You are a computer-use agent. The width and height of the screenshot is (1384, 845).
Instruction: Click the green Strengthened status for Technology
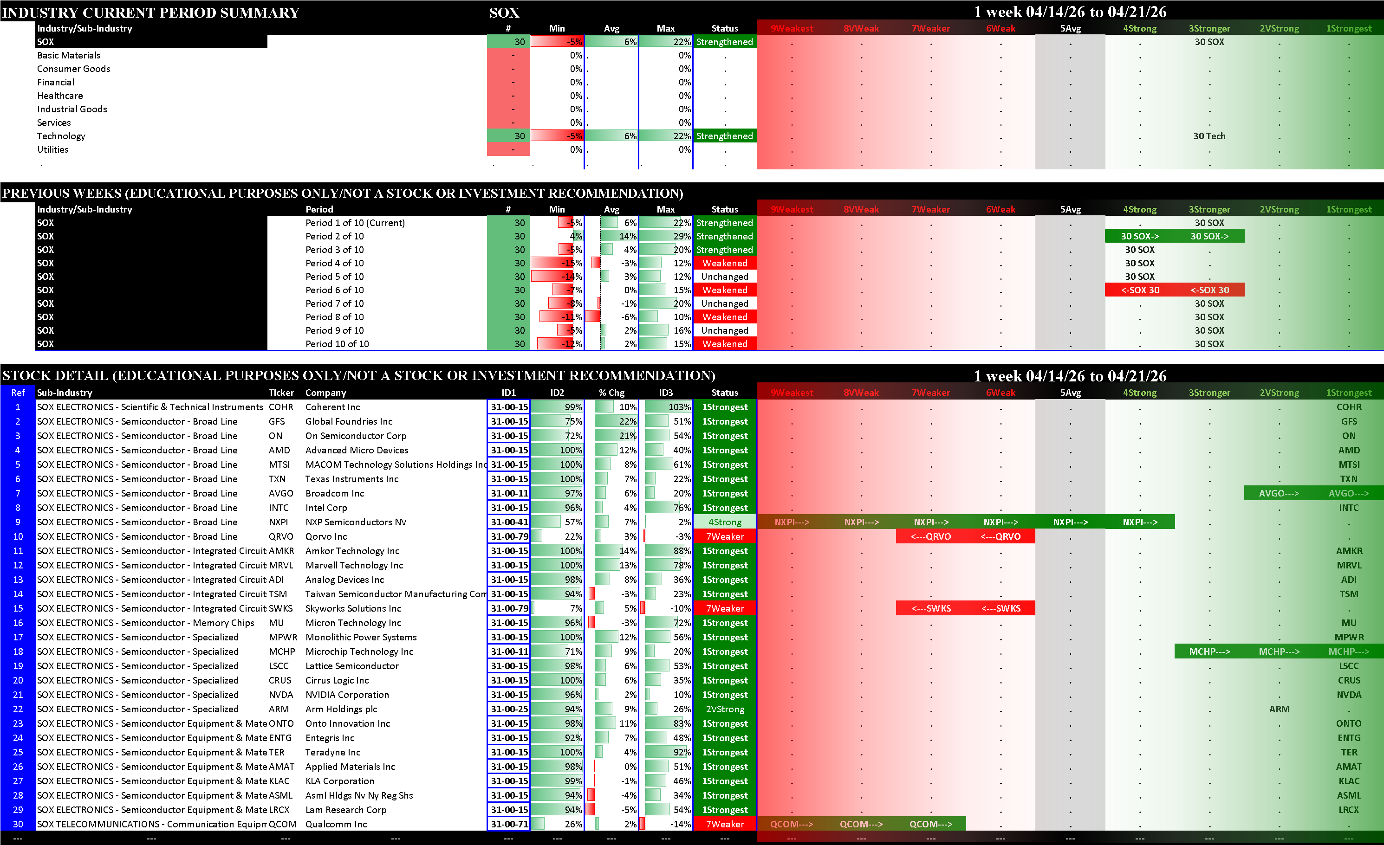(725, 136)
